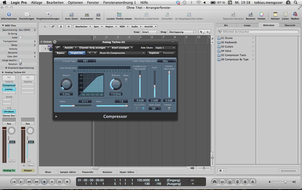This screenshot has height=190, width=302.
Task: Select the RMS detection mode button
Action: (143, 108)
